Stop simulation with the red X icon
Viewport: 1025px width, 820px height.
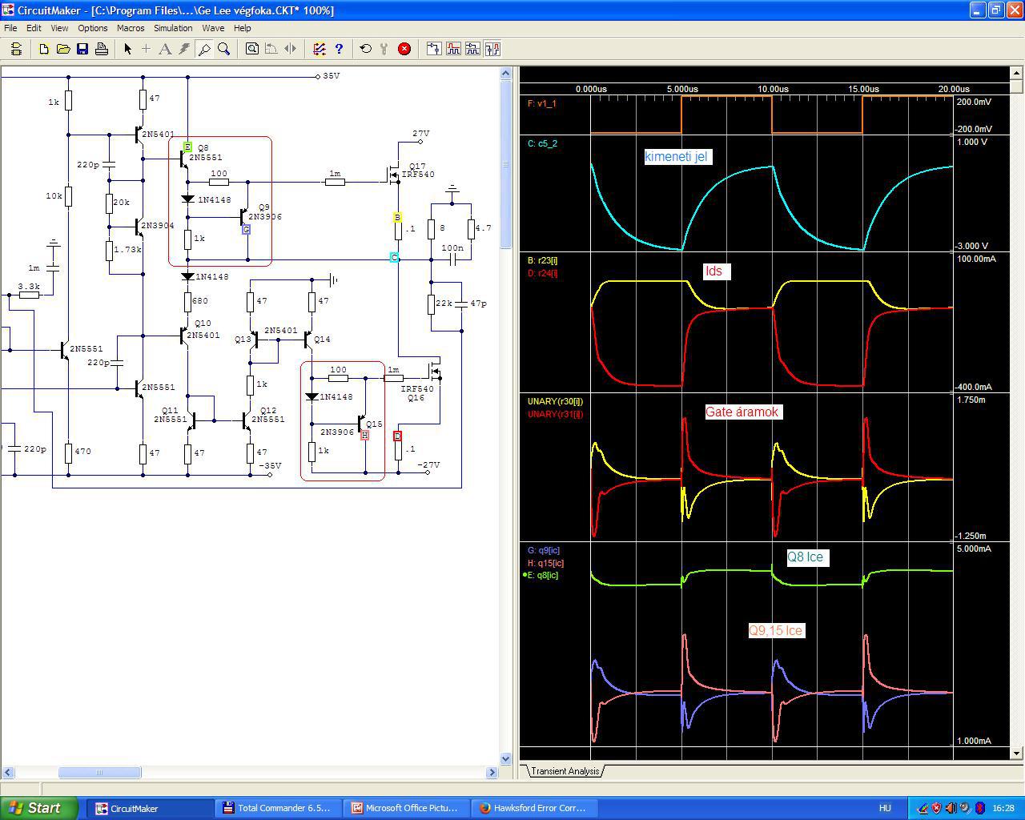[404, 49]
